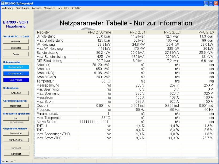The width and height of the screenshot is (219, 164).
Task: Click the 80,2 kVA Scheinleistung value
Action: (103, 53)
